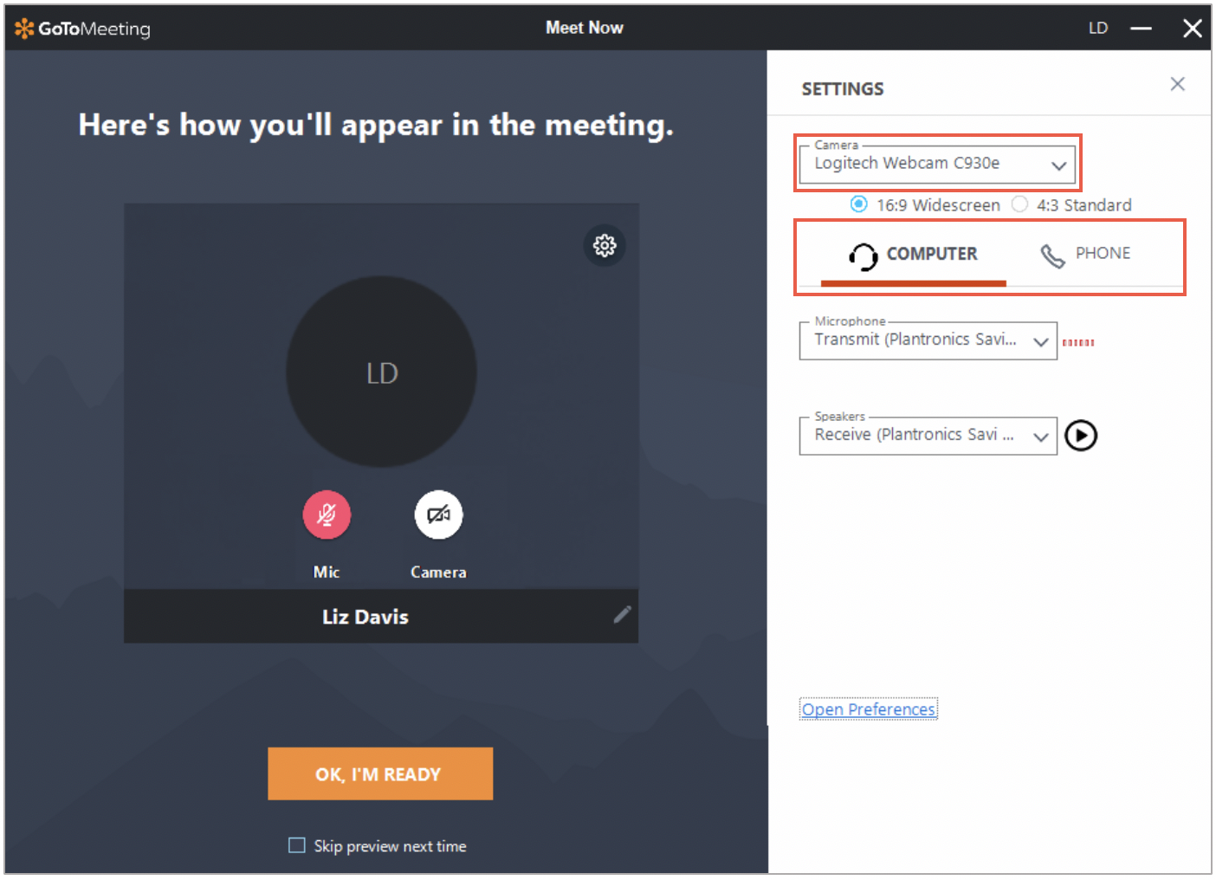
Task: Open Preferences via the link
Action: (x=868, y=709)
